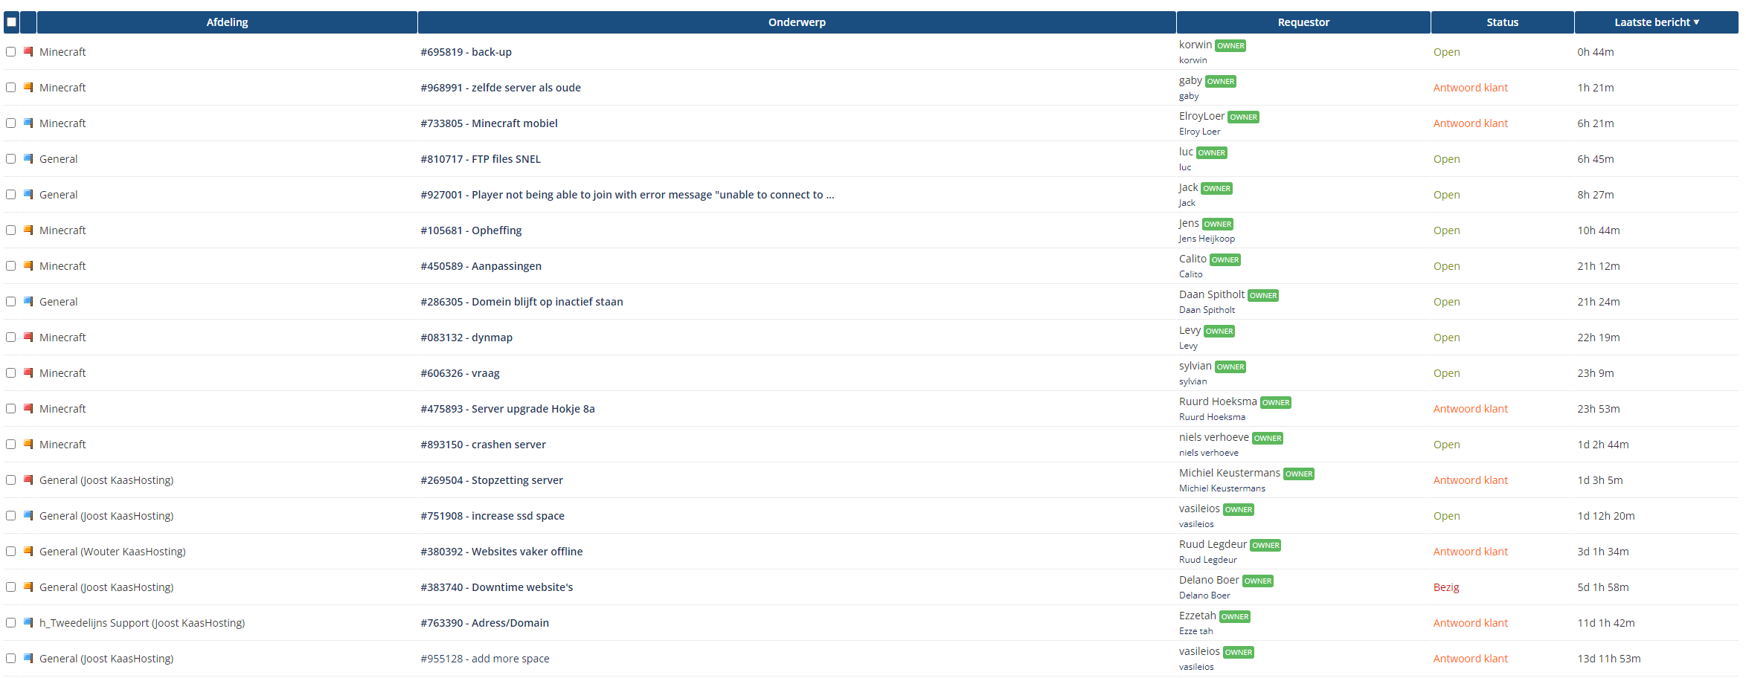Click the red flag next to dynmap ticket
The width and height of the screenshot is (1746, 678).
coord(28,337)
